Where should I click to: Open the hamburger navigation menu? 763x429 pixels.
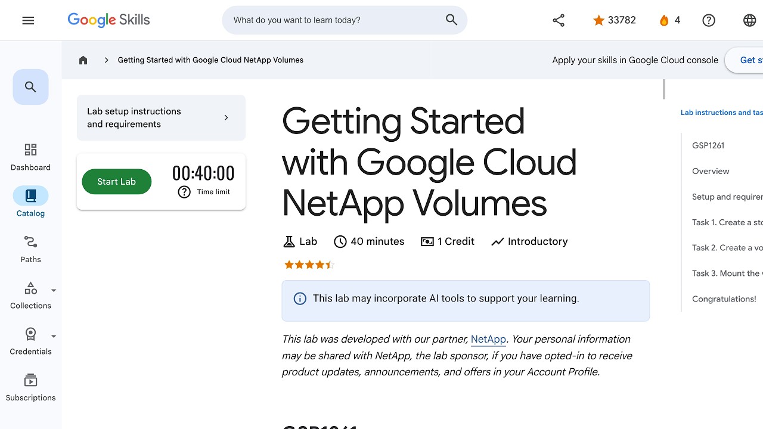coord(28,20)
